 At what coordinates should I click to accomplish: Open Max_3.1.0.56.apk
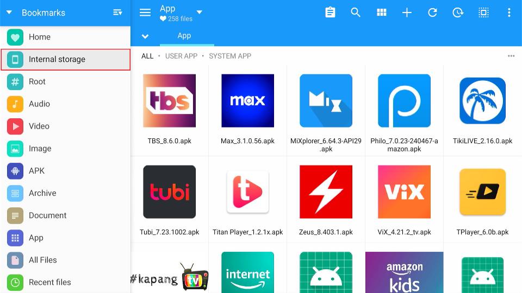click(x=248, y=110)
